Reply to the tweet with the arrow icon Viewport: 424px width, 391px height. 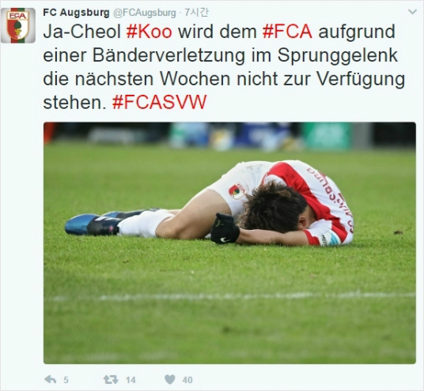click(51, 380)
